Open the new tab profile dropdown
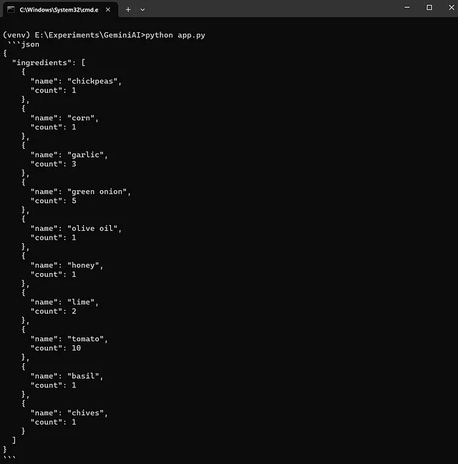Viewport: 458px width, 464px height. (142, 10)
